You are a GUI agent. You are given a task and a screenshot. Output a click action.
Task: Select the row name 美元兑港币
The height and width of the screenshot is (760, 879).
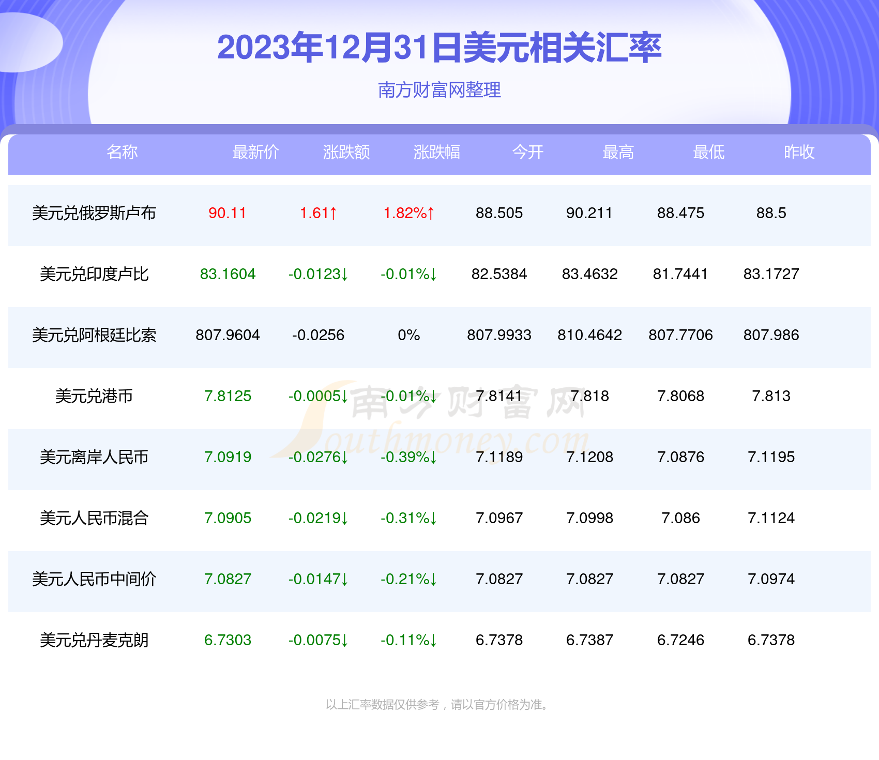click(x=94, y=396)
